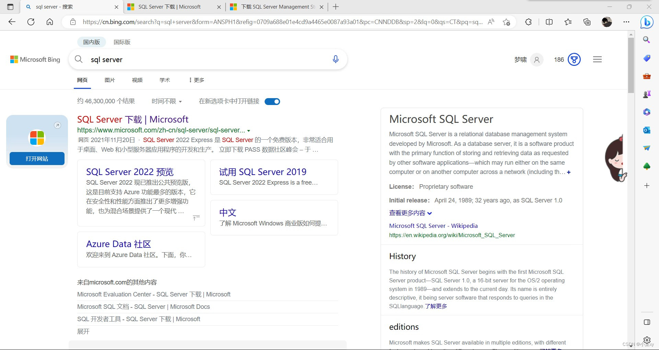Open sidebar search tool
The image size is (659, 350).
pyautogui.click(x=647, y=40)
